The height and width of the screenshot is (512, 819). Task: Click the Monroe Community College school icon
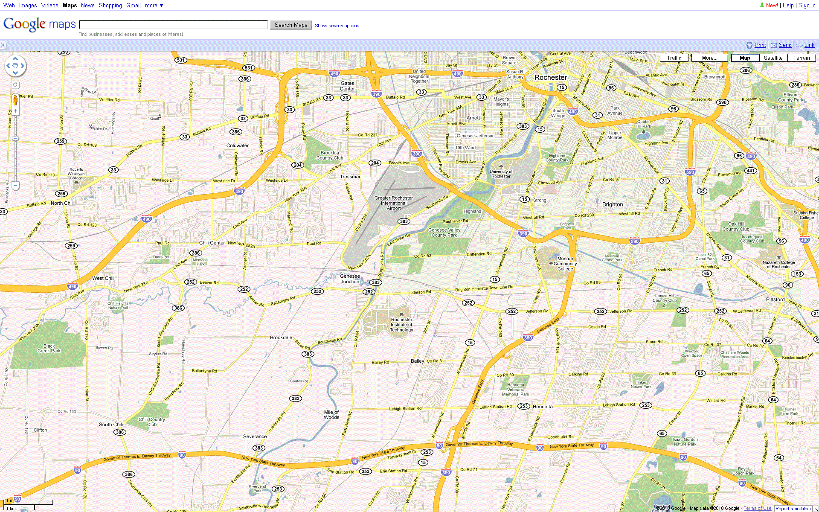(x=551, y=264)
